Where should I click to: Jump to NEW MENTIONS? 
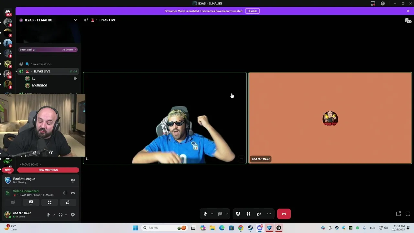(48, 170)
